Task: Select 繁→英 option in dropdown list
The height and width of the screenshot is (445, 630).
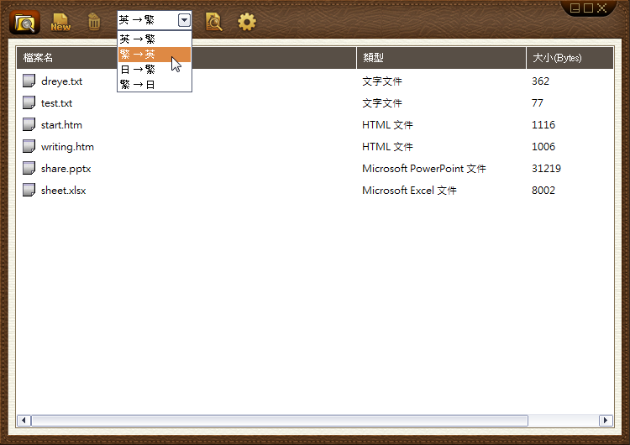Action: 155,55
